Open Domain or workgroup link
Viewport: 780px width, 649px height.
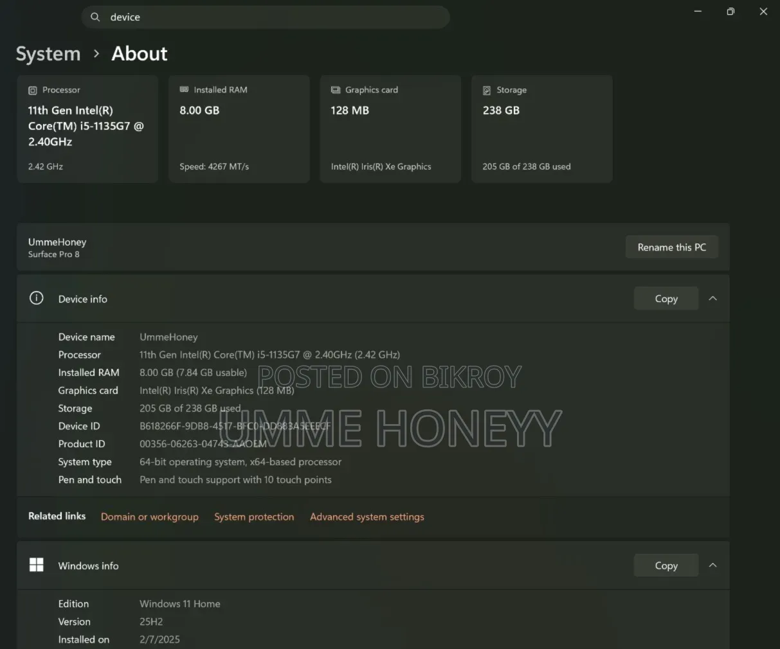pyautogui.click(x=150, y=517)
